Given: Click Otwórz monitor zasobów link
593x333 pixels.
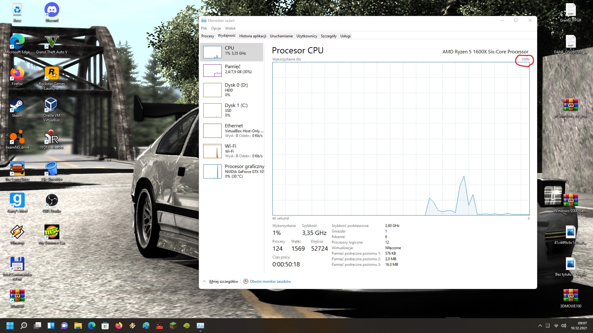Looking at the screenshot, I should (x=270, y=282).
